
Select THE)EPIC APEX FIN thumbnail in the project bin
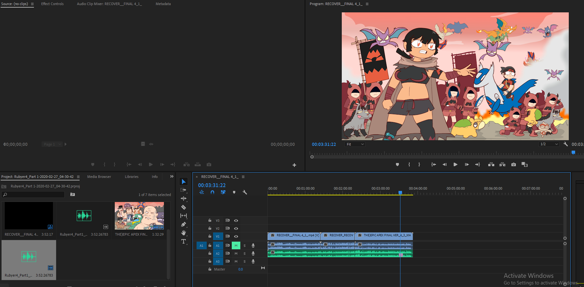pyautogui.click(x=139, y=216)
